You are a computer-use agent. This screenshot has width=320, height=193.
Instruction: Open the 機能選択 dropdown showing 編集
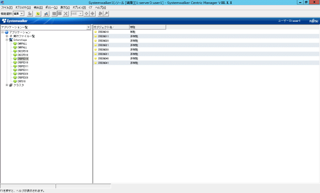[22, 14]
